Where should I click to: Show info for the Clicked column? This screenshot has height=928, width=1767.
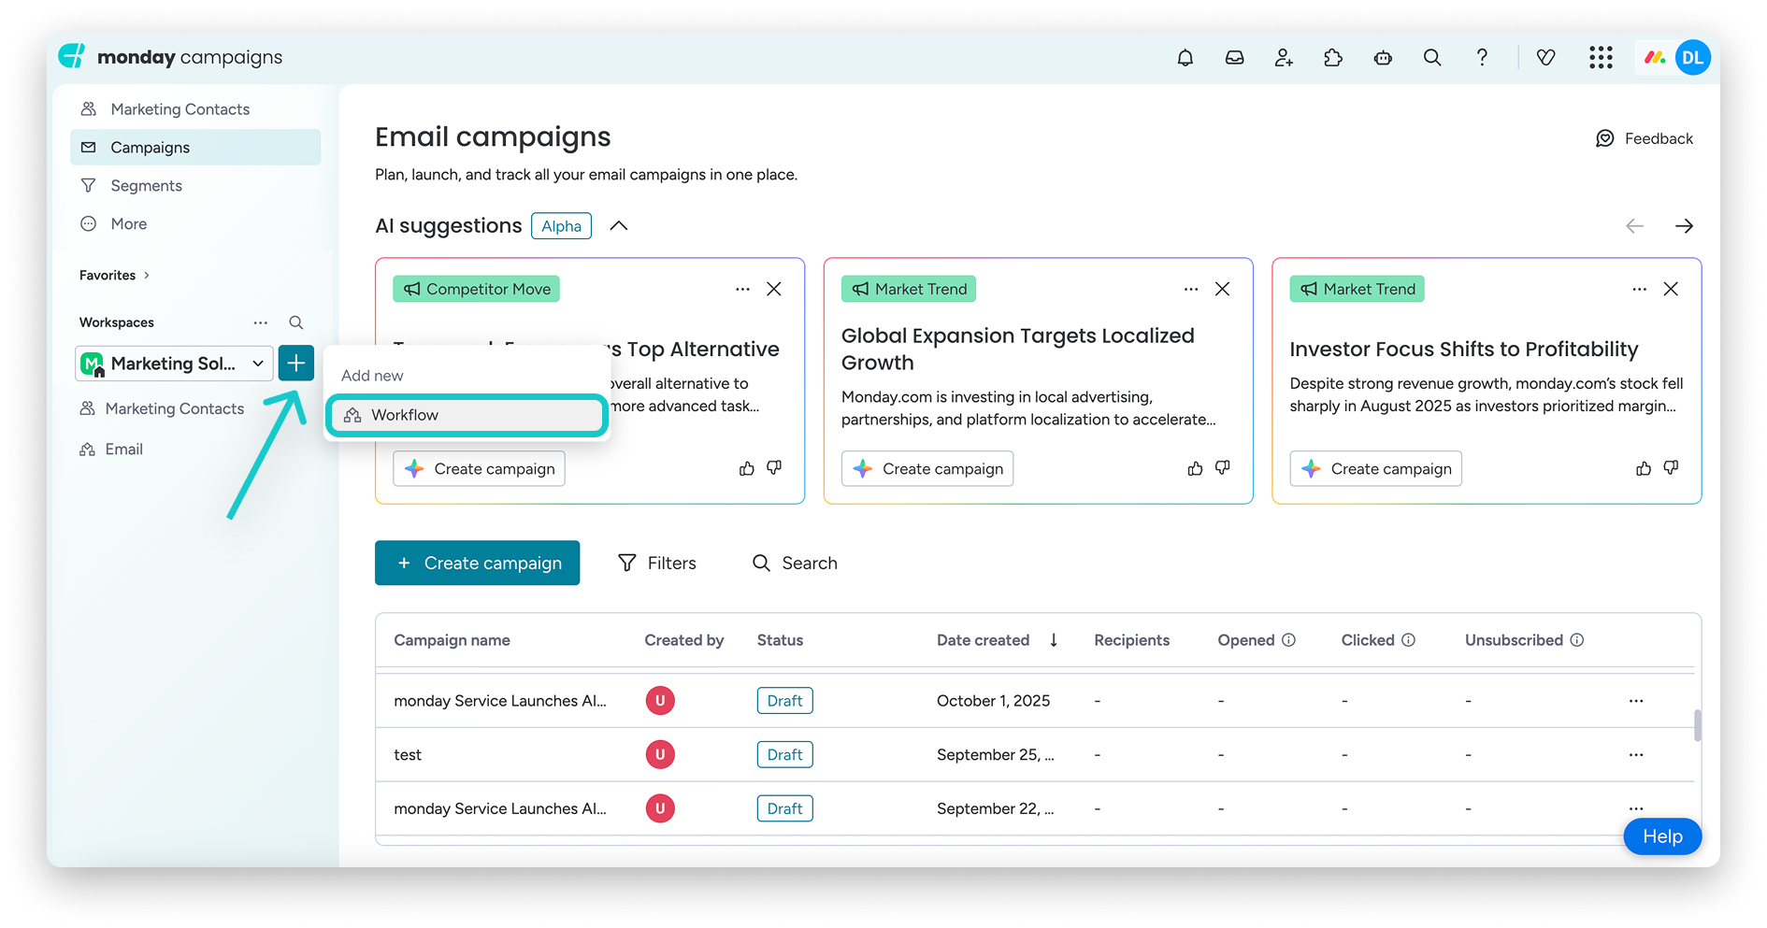pos(1408,640)
